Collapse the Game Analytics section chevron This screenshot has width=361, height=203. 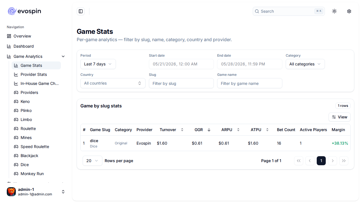pos(63,56)
